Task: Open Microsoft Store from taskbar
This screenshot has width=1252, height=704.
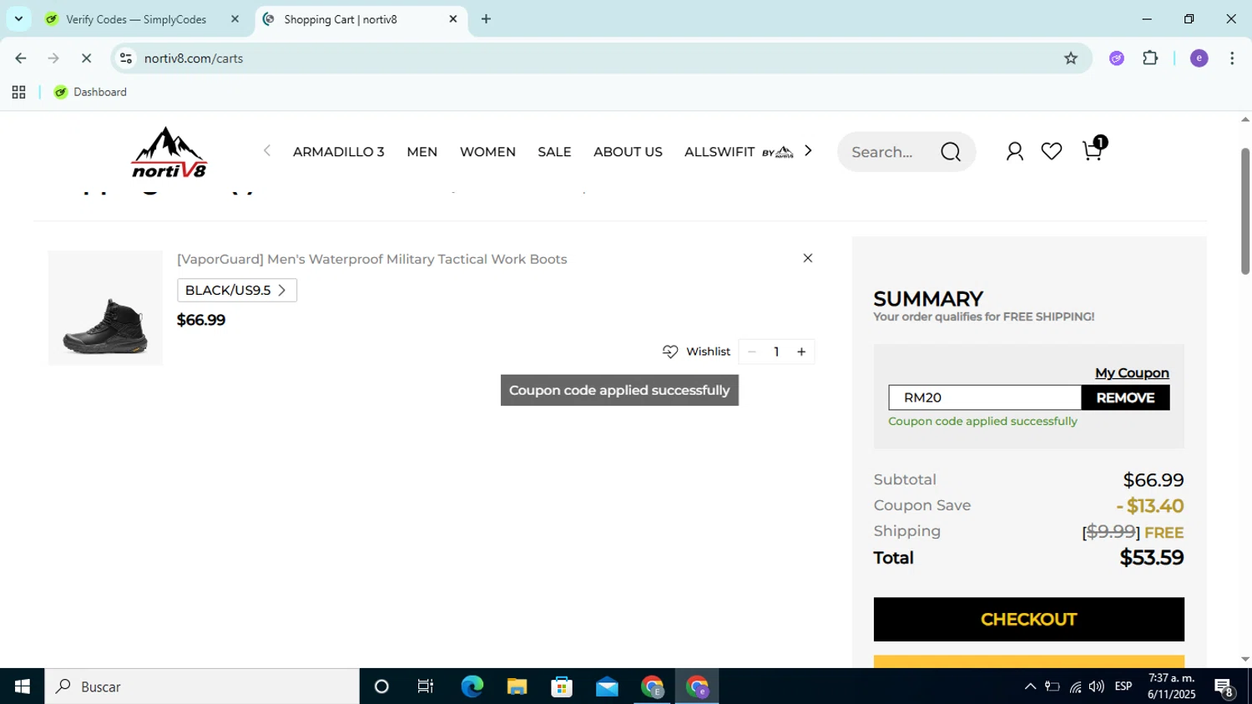Action: click(562, 686)
